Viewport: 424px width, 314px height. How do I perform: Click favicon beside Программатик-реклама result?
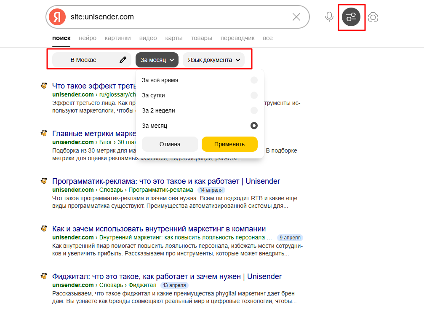pyautogui.click(x=44, y=181)
